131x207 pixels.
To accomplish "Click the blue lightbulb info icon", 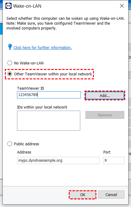I will [10, 47].
